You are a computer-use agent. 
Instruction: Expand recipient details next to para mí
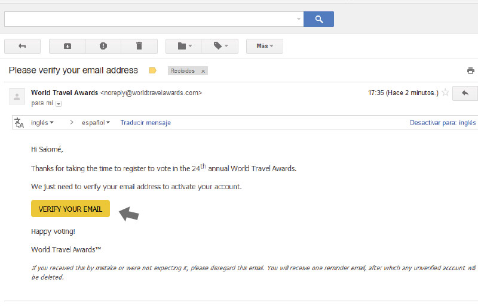point(59,104)
